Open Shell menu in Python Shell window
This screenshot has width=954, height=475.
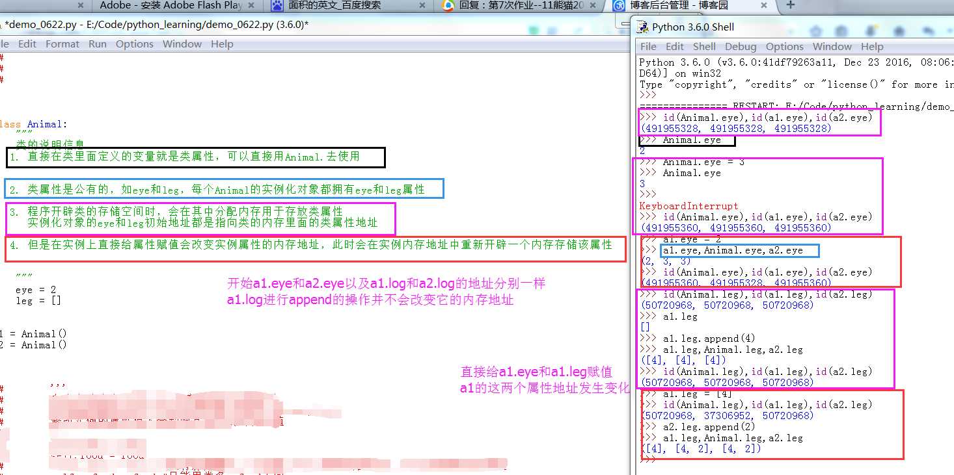coord(705,47)
